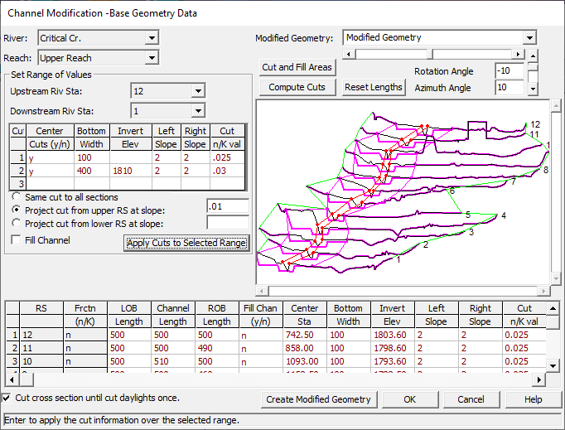Select 'Project cut from upper RS at slope'
The height and width of the screenshot is (430, 565).
pos(17,210)
